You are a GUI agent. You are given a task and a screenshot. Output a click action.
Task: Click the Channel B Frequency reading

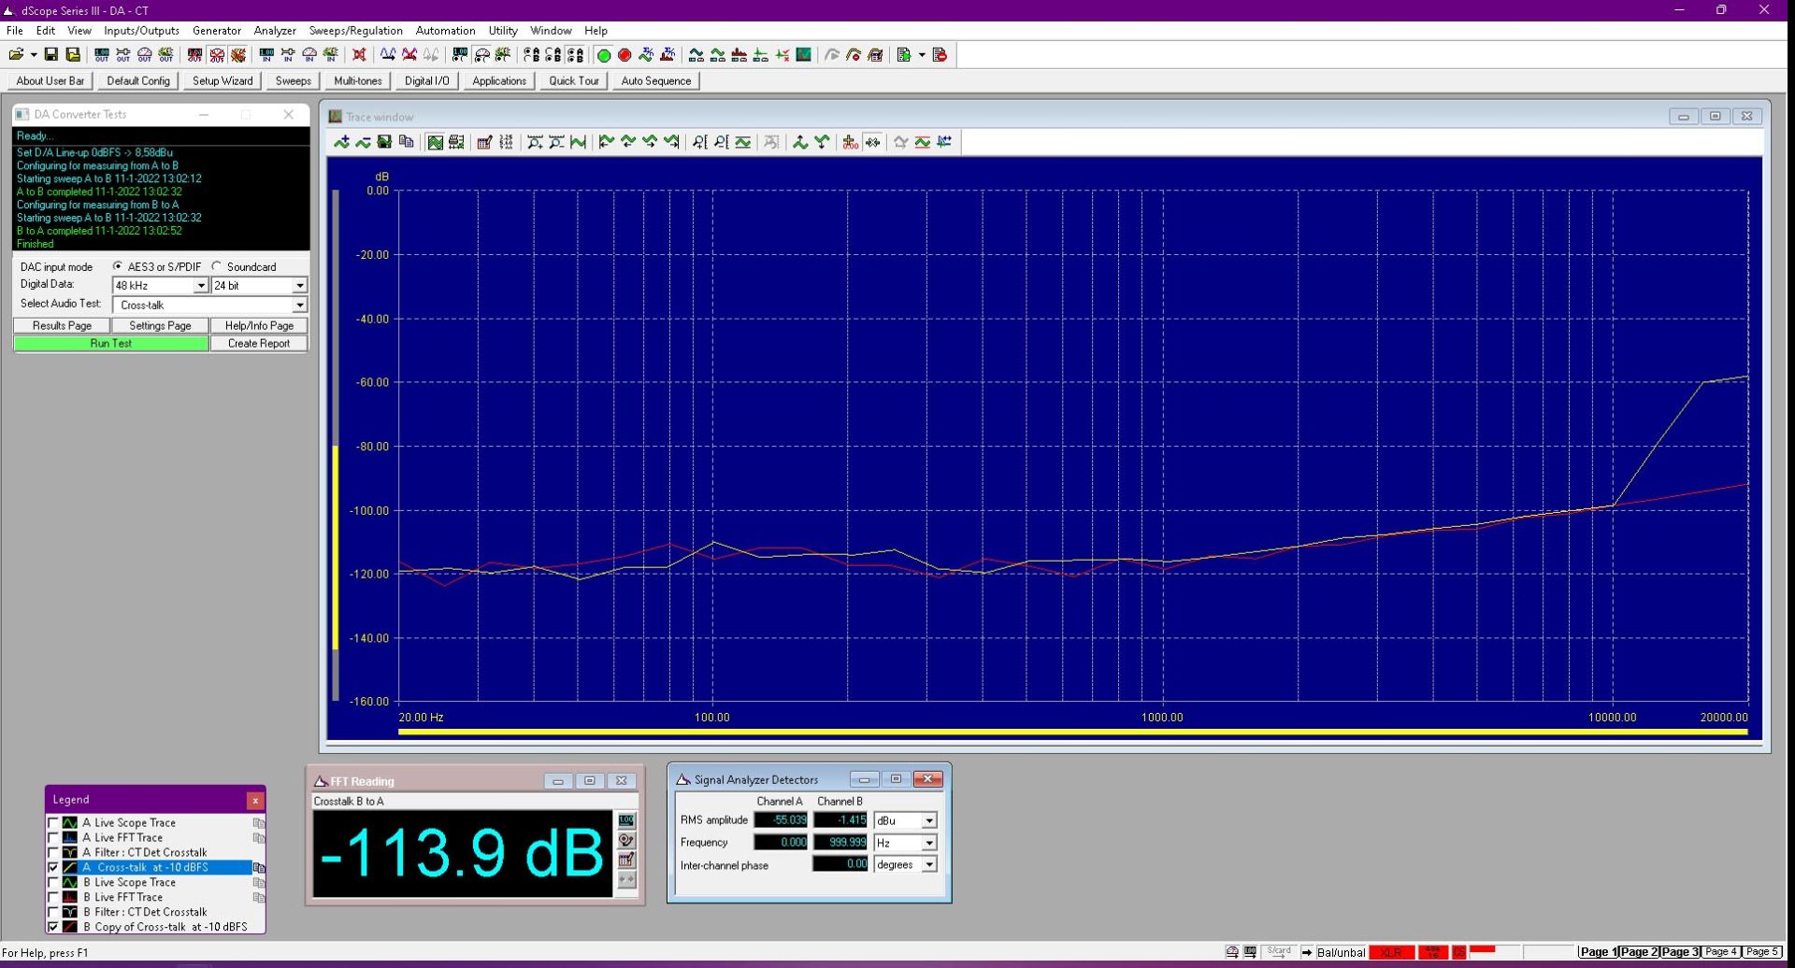(x=840, y=843)
